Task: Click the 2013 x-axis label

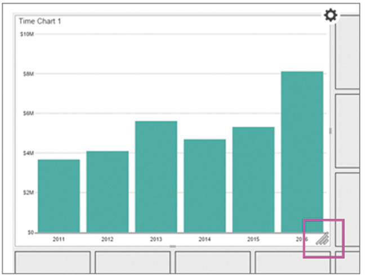Action: pos(156,239)
